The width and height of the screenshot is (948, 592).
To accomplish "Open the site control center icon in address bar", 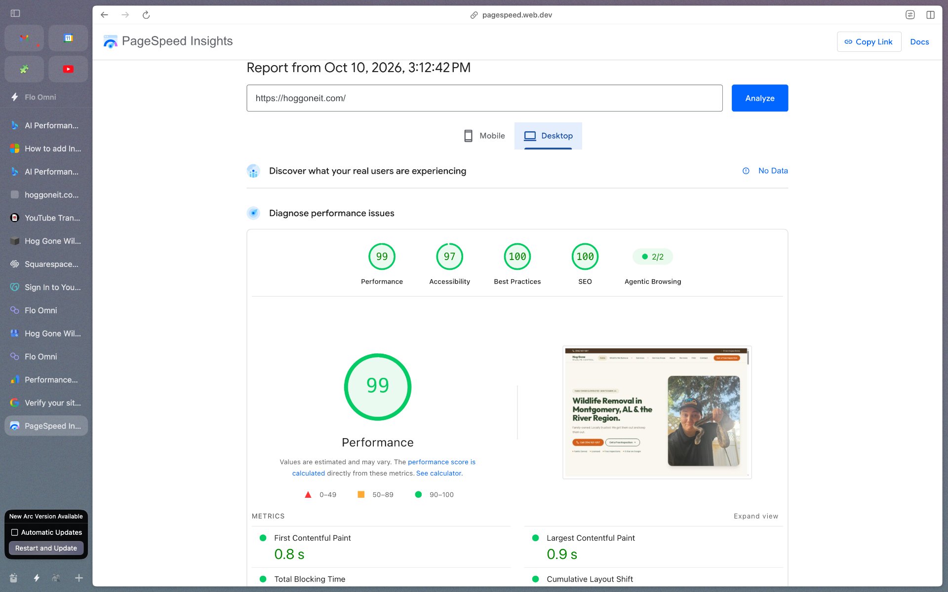I will (910, 15).
